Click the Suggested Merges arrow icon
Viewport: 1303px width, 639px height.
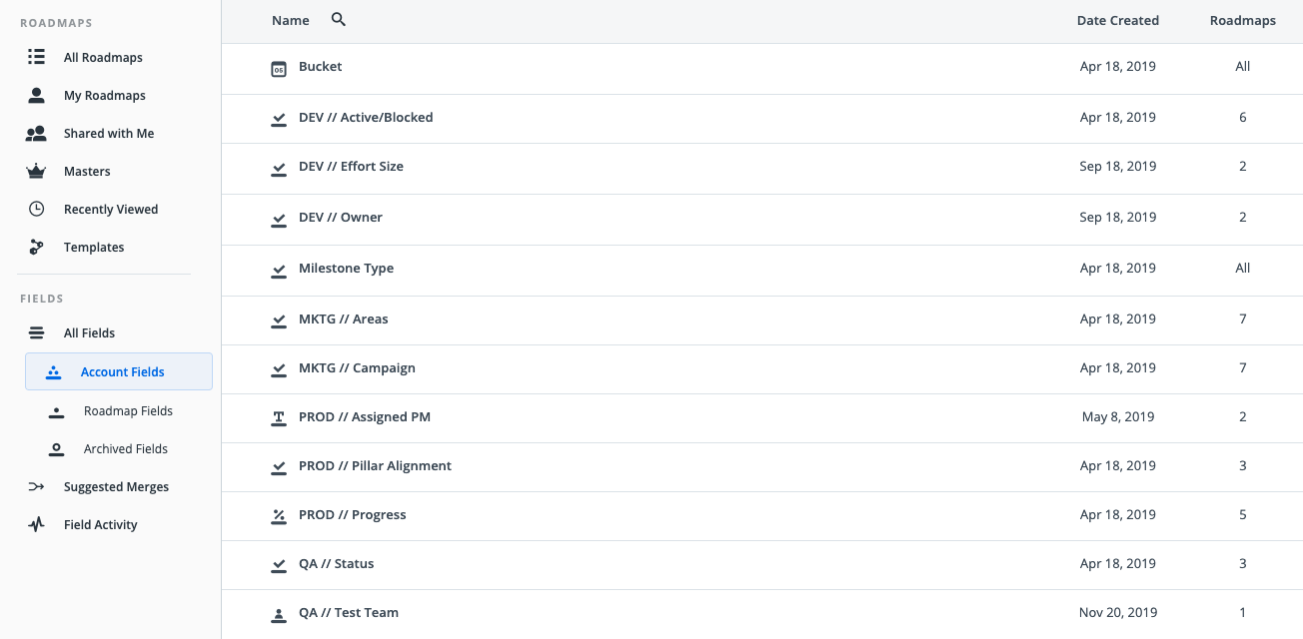point(36,486)
